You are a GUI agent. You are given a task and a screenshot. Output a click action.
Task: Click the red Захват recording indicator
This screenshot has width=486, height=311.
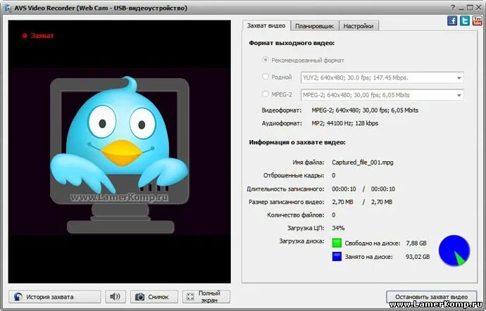point(38,36)
